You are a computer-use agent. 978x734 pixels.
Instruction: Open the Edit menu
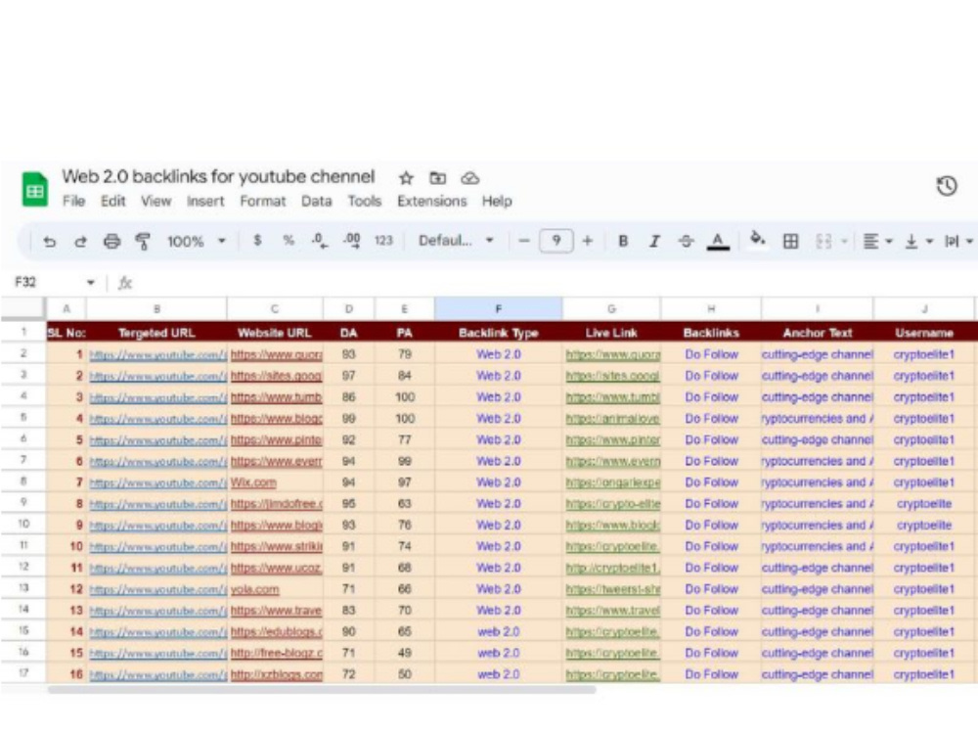112,201
